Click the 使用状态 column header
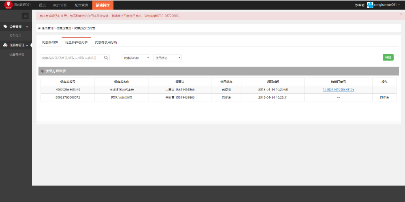 226,82
